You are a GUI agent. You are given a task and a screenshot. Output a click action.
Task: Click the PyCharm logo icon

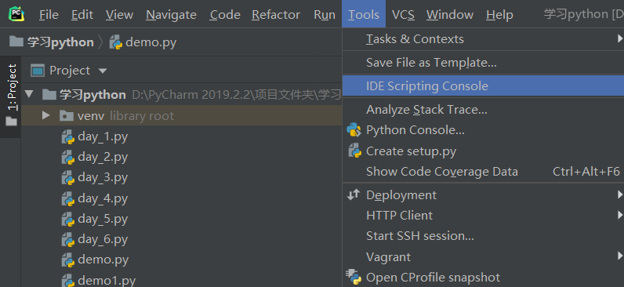click(16, 14)
